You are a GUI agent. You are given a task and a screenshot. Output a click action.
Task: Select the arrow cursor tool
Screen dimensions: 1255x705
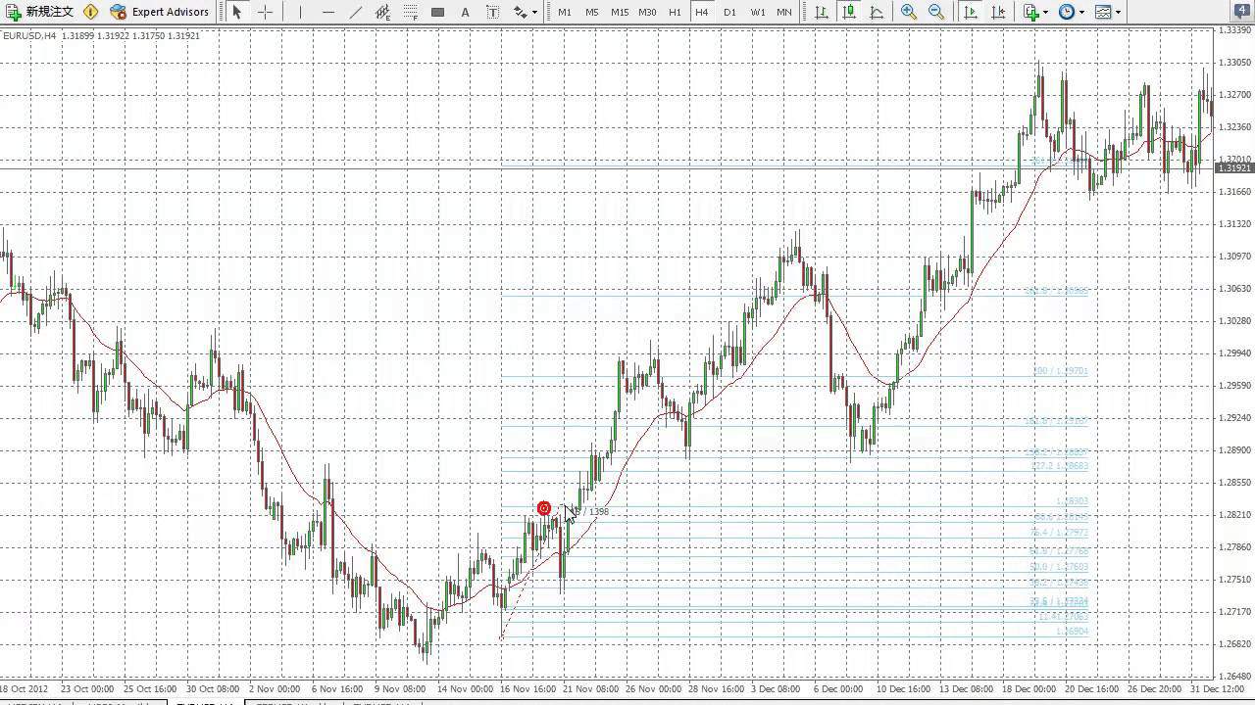coord(236,12)
